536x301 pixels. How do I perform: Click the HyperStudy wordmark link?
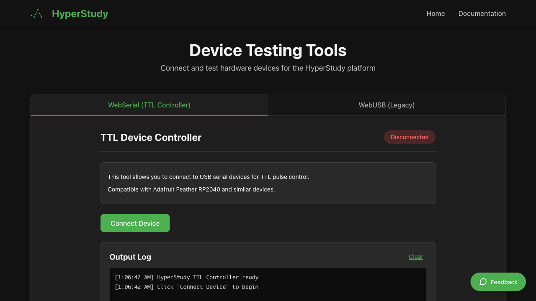click(x=80, y=13)
